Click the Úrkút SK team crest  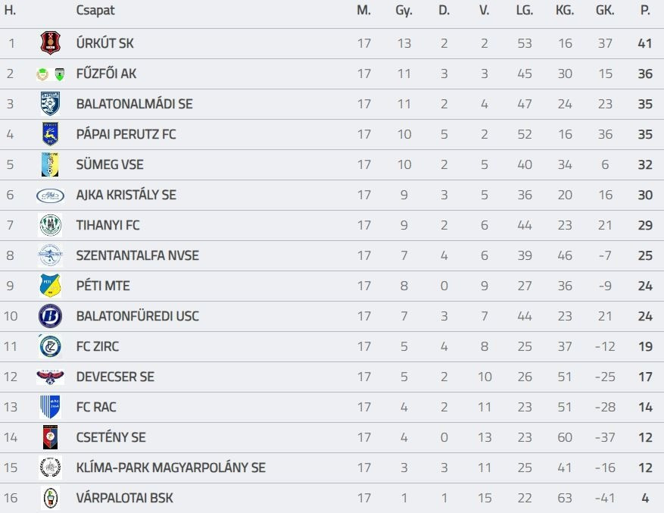(x=50, y=44)
